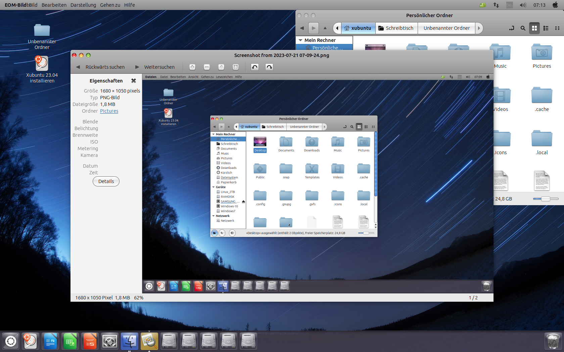
Task: Open the Gehen zu menu
Action: click(110, 5)
